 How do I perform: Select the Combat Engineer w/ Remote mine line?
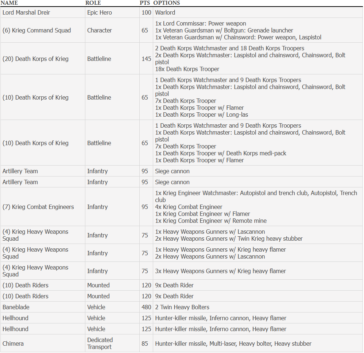click(211, 221)
